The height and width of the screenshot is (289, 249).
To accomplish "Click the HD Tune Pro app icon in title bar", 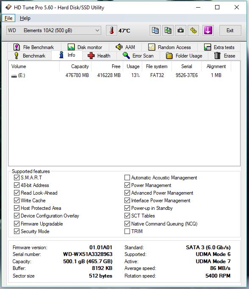I will [8, 7].
